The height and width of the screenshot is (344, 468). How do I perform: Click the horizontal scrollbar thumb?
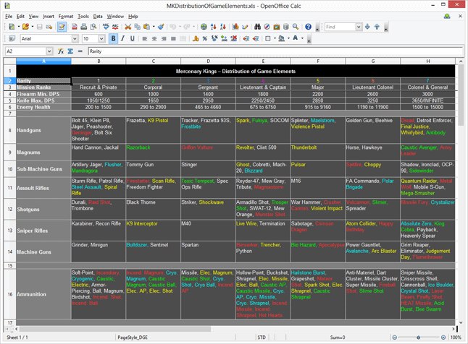(x=115, y=329)
